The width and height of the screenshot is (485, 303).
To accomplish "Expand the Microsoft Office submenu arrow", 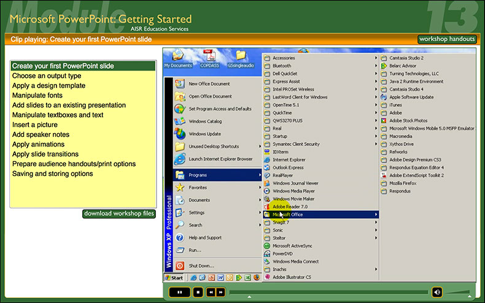I will click(376, 214).
